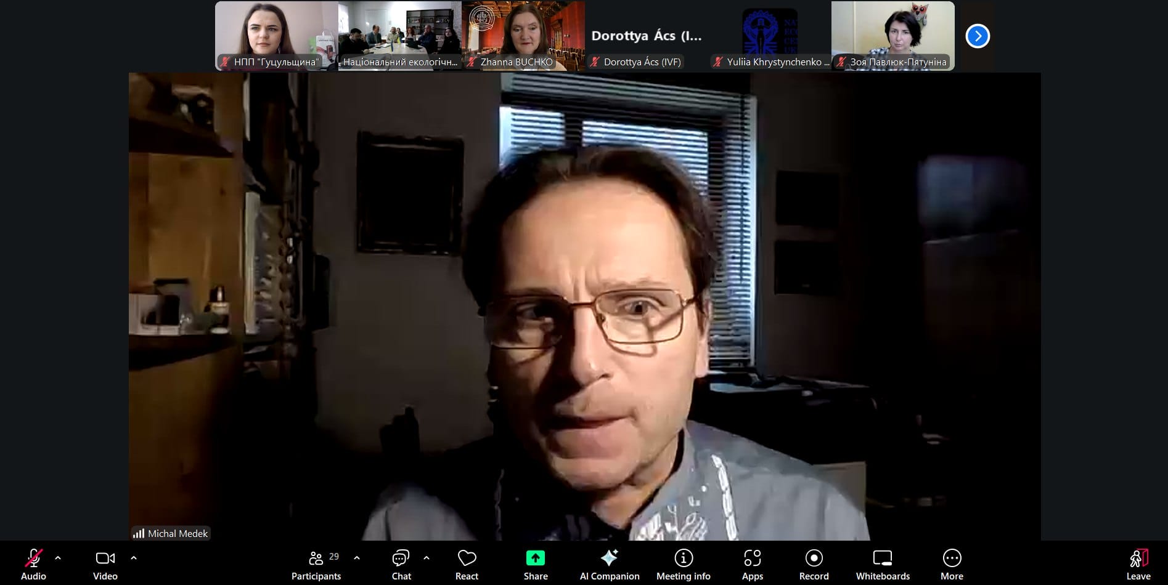Open the Chat panel

click(401, 564)
